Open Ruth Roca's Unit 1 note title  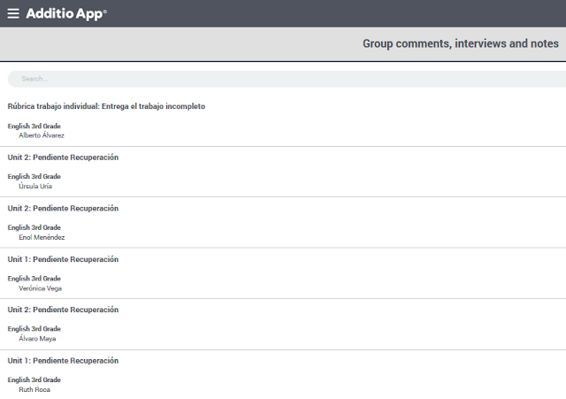(63, 361)
